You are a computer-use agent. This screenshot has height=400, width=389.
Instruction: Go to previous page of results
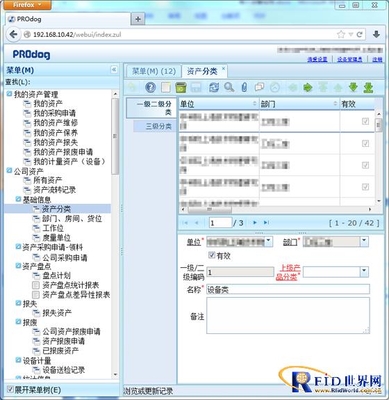(x=196, y=223)
